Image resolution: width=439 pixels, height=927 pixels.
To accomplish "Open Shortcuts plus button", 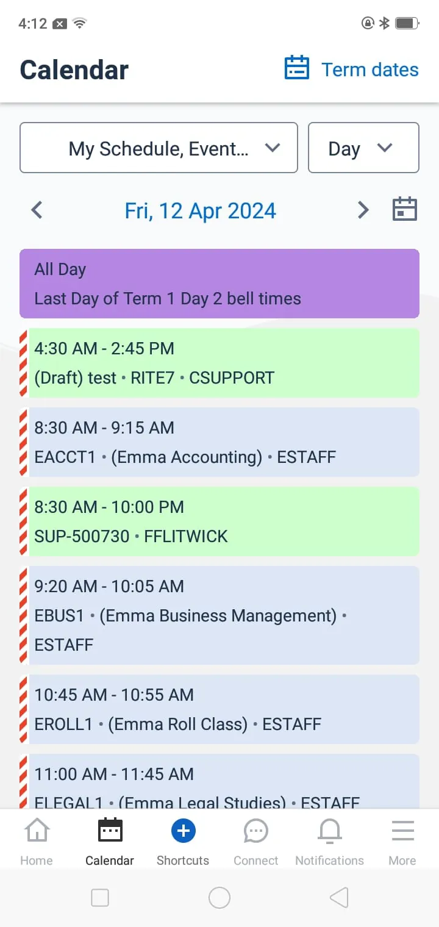I will click(x=183, y=831).
